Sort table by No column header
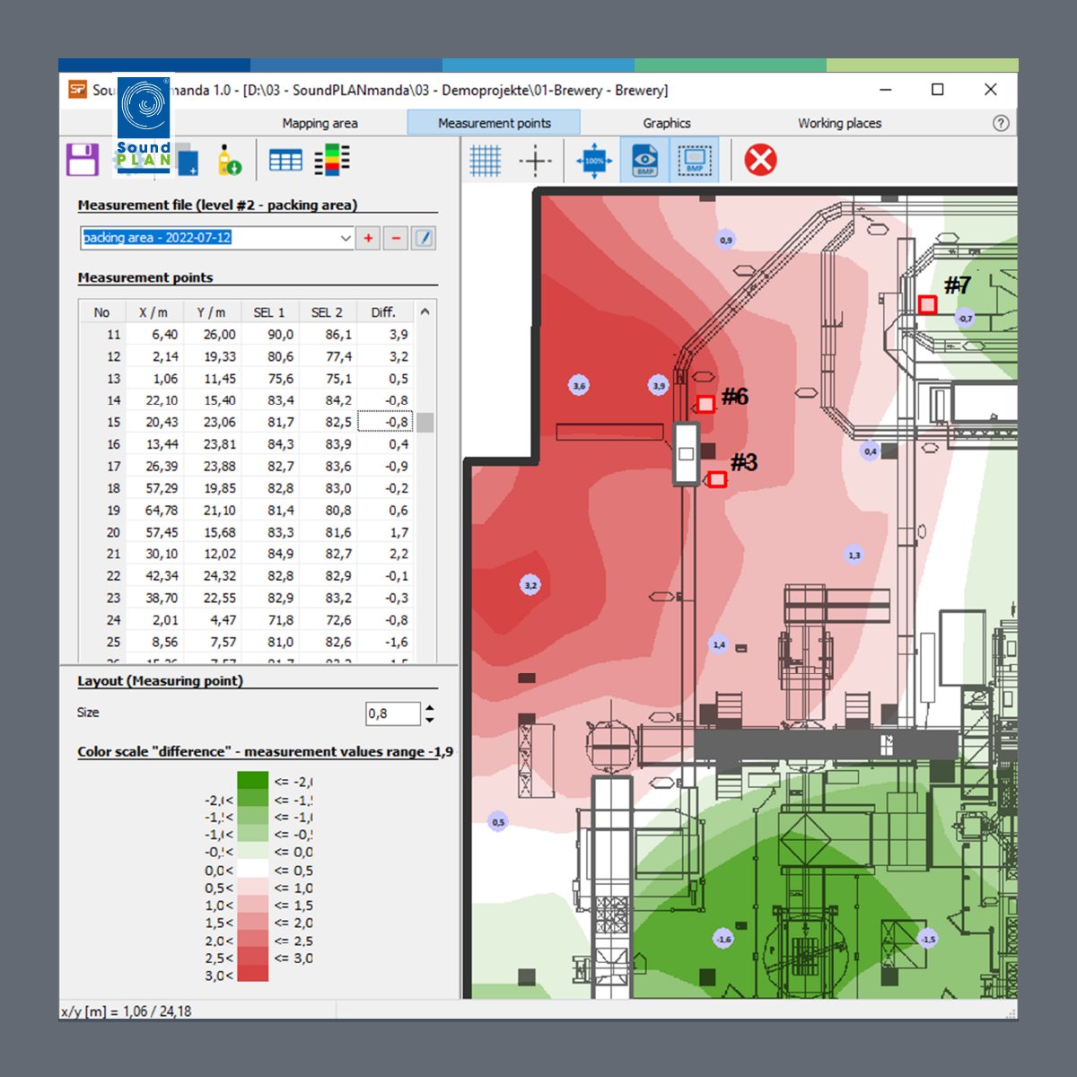The height and width of the screenshot is (1077, 1077). click(102, 312)
